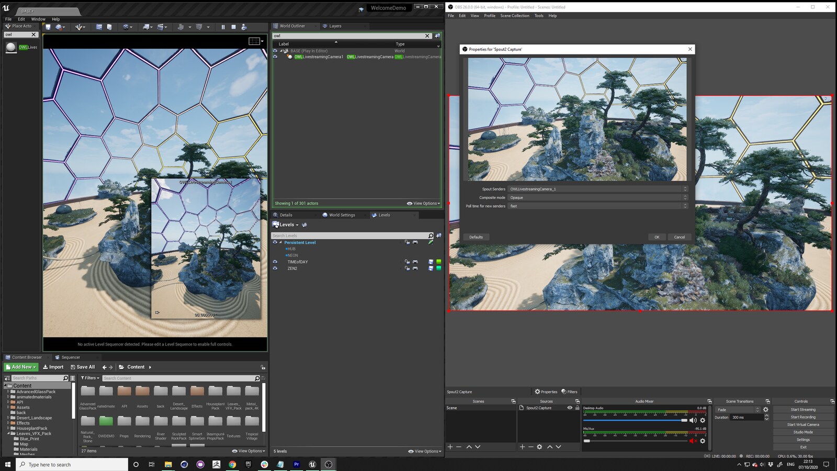Open Blueprints toolbar icon
This screenshot has height=471, width=837.
pyautogui.click(x=146, y=27)
